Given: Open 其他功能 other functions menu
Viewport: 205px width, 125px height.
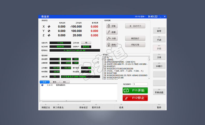Looking at the screenshot, I should tap(159, 92).
